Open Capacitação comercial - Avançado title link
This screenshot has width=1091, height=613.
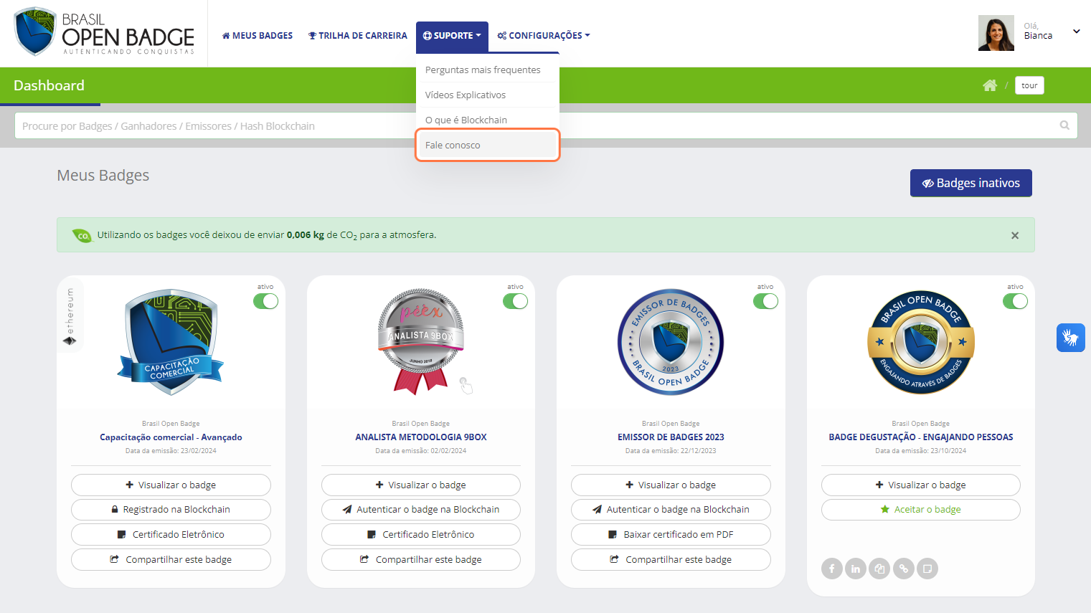tap(171, 437)
